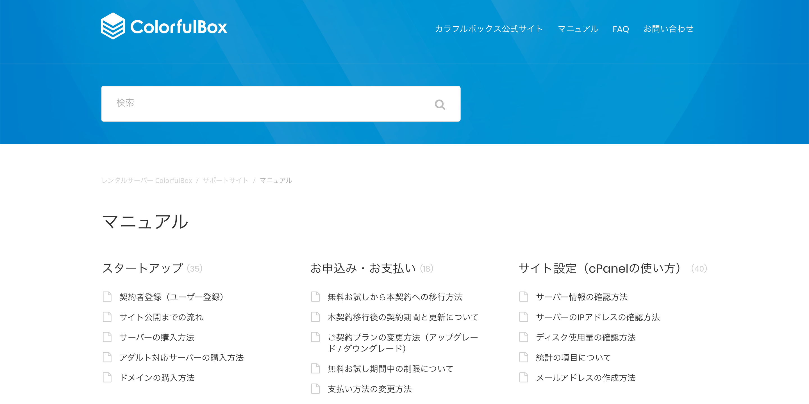Screen dimensions: 809x404
Task: Open the お申込み・お支払い category heading
Action: pos(363,268)
